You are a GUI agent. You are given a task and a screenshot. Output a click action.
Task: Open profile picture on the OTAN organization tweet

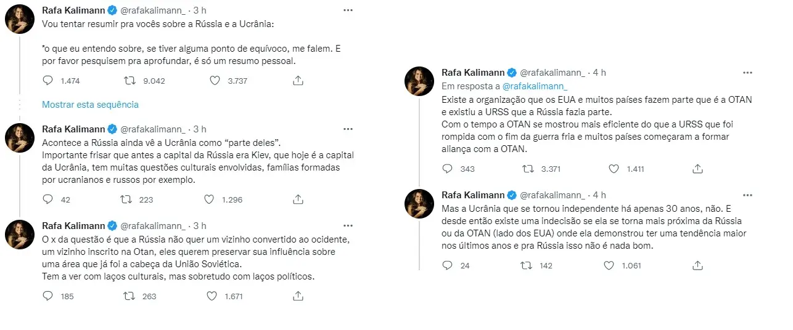pos(419,81)
